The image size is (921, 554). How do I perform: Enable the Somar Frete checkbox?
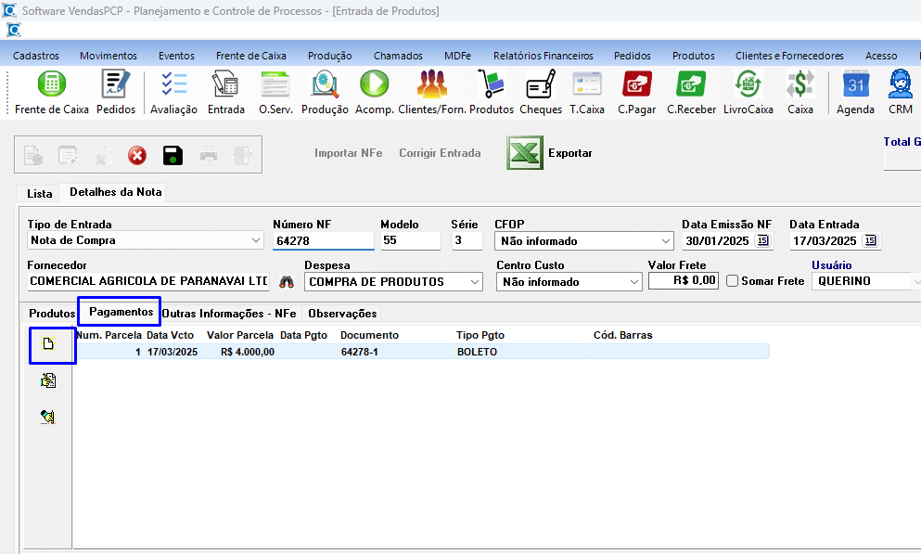[x=733, y=281]
